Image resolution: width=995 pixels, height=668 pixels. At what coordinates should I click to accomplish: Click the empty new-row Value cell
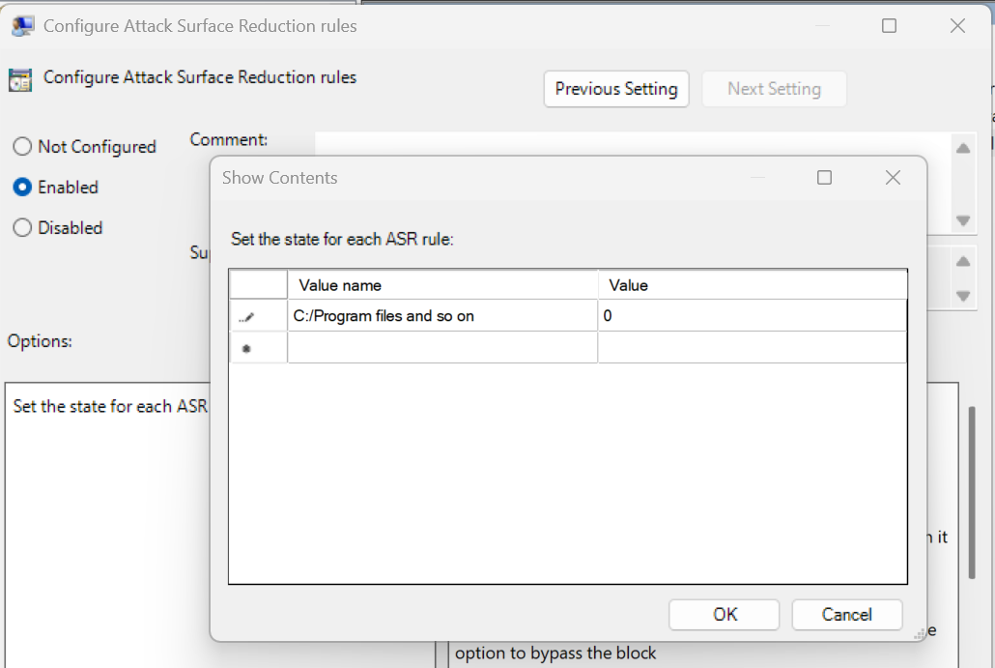pyautogui.click(x=752, y=347)
